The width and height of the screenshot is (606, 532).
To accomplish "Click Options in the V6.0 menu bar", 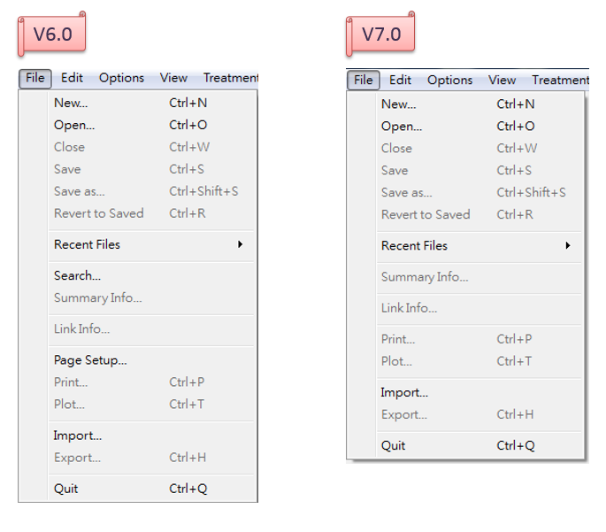I will click(x=121, y=78).
